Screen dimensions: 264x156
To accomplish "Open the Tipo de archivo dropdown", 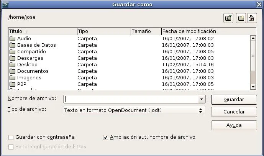I will coord(200,110).
